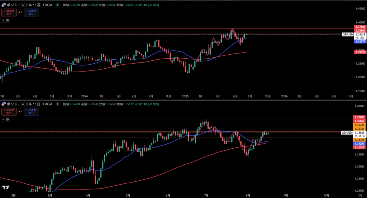Click the blue 買い buy button on daily chart

pyautogui.click(x=31, y=112)
